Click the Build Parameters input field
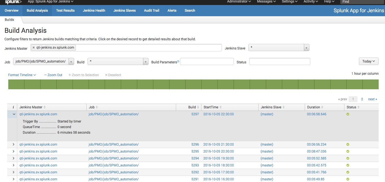This screenshot has height=182, width=385. [x=207, y=61]
